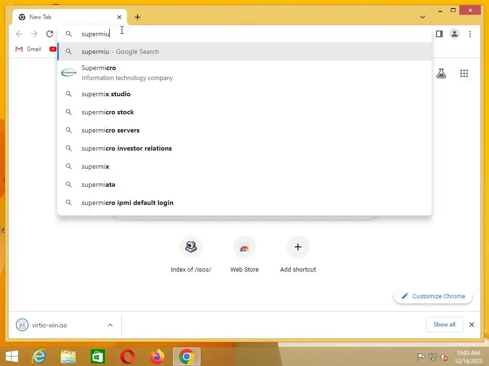Click the Chrome back arrow button

click(x=19, y=34)
